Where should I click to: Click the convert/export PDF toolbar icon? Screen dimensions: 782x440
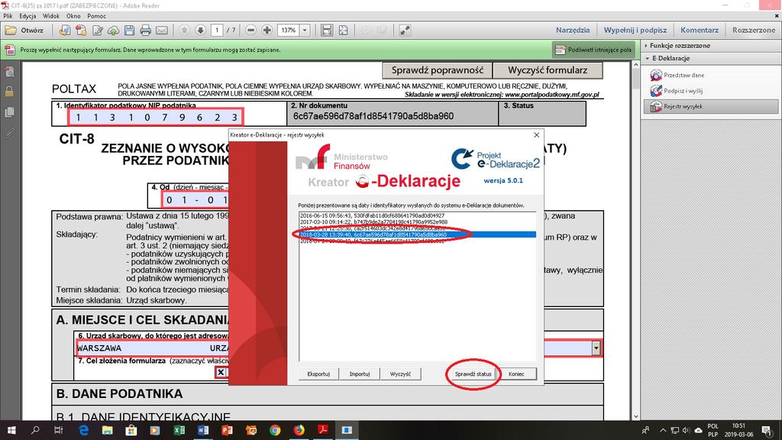pyautogui.click(x=81, y=31)
